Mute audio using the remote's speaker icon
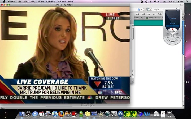 click(172, 39)
